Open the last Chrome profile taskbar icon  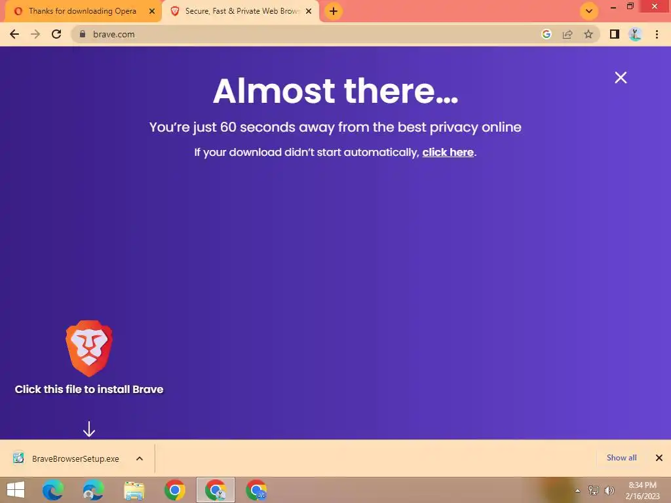(x=256, y=490)
